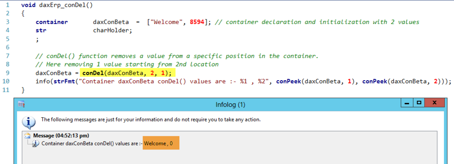Image resolution: width=454 pixels, height=164 pixels.
Task: Click line number 1 in the gutter
Action: pyautogui.click(x=7, y=5)
